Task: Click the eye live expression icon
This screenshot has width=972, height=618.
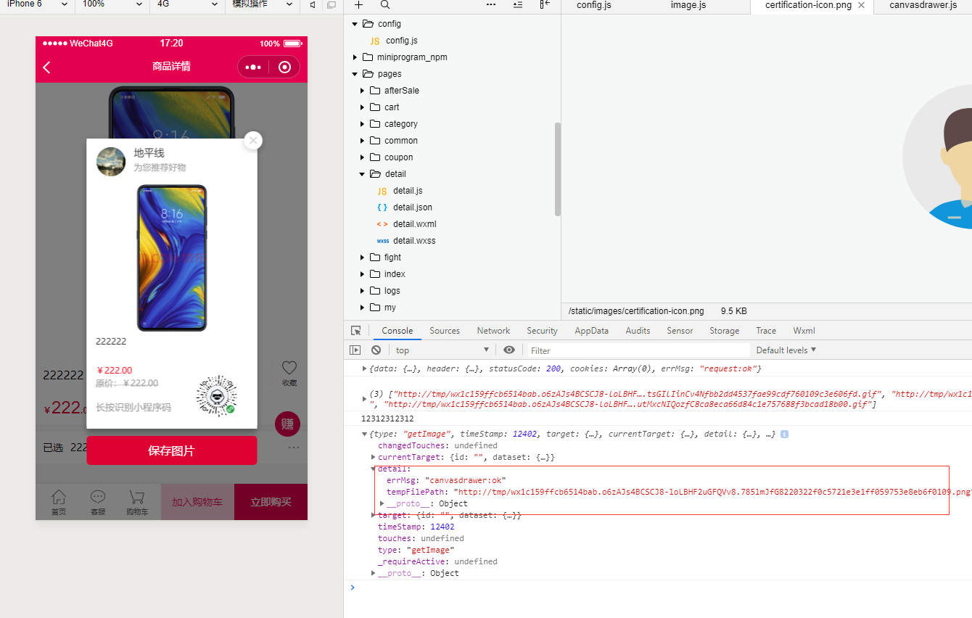Action: [x=509, y=350]
